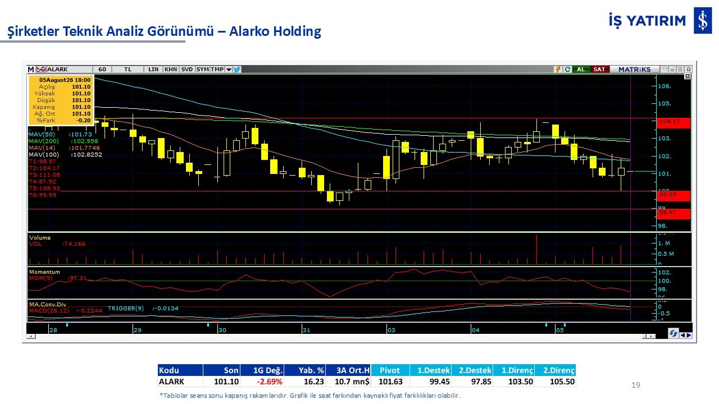Expand the dropdown arrow after TMP

click(x=229, y=70)
